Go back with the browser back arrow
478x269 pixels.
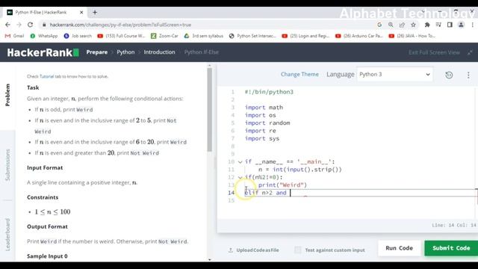point(8,25)
